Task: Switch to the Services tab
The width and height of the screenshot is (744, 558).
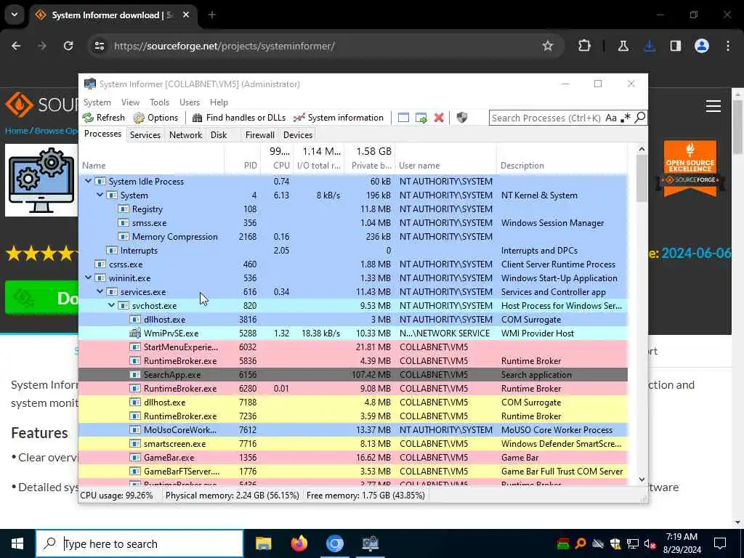Action: point(145,134)
